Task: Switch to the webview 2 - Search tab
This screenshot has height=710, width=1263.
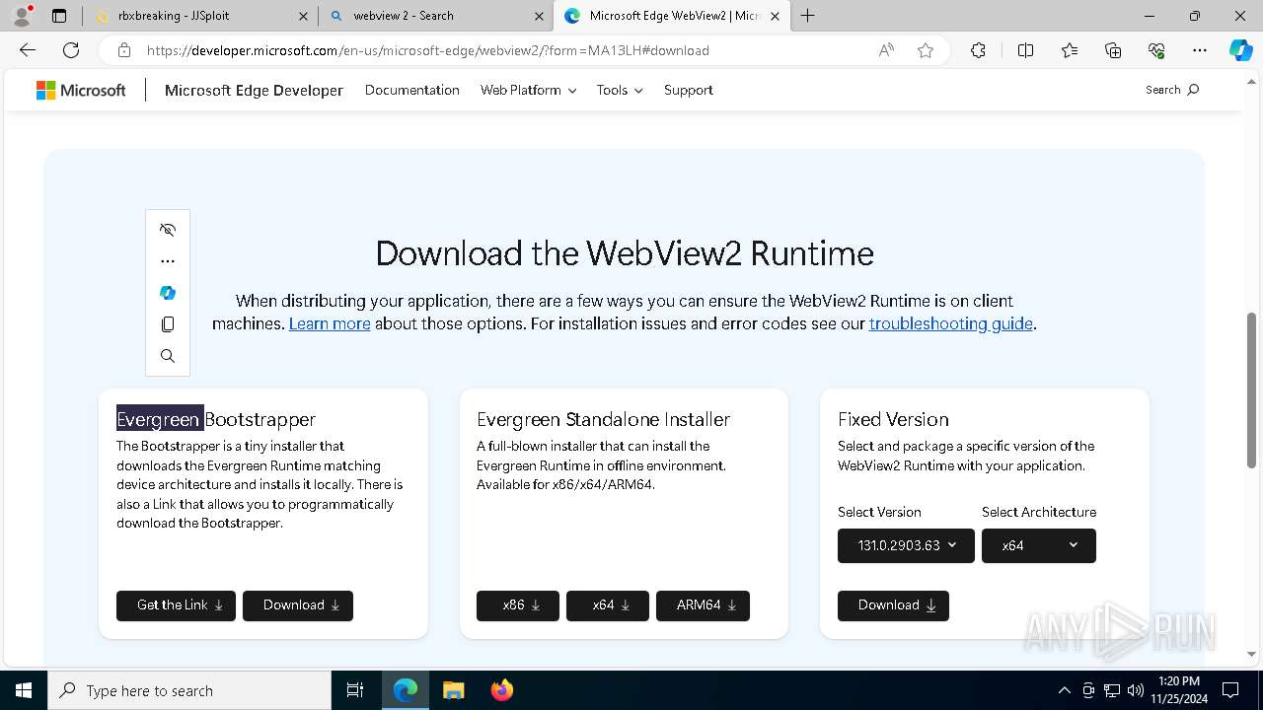Action: click(x=435, y=16)
